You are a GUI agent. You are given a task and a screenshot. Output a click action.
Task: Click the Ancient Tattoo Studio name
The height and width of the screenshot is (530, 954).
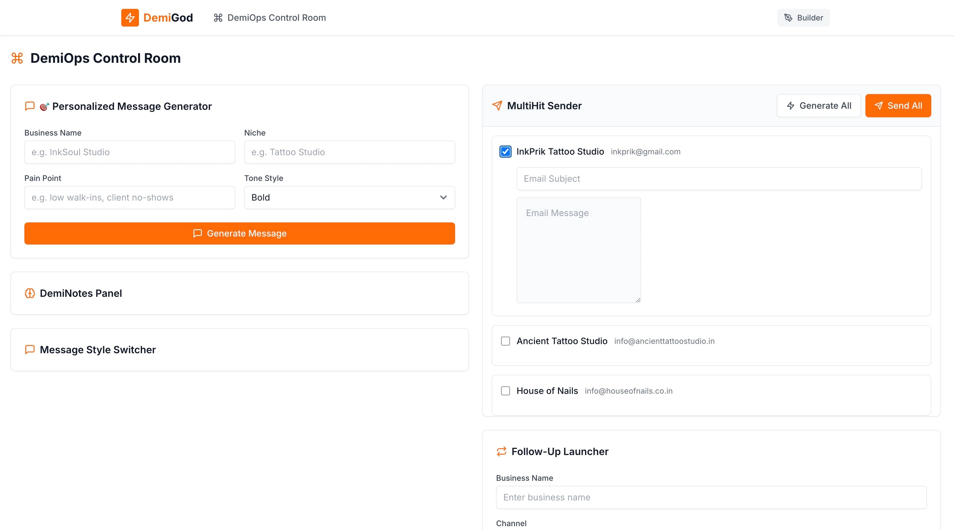click(562, 341)
